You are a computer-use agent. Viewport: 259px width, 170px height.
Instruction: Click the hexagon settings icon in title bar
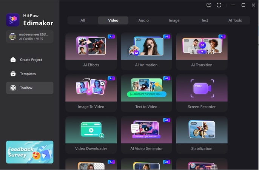[x=219, y=5]
